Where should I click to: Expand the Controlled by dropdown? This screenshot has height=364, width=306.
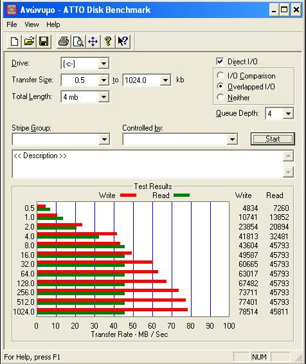point(232,140)
